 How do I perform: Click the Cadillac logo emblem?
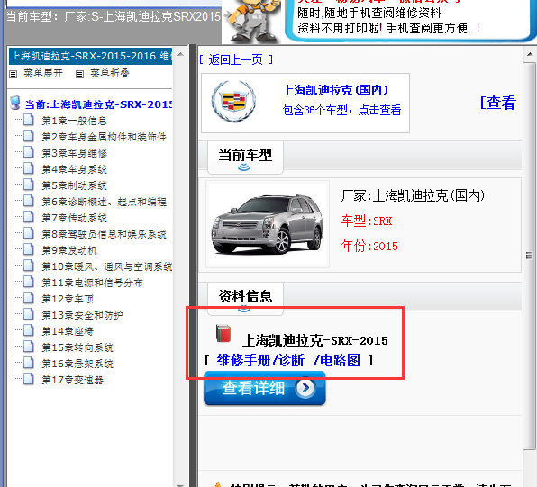[x=233, y=101]
